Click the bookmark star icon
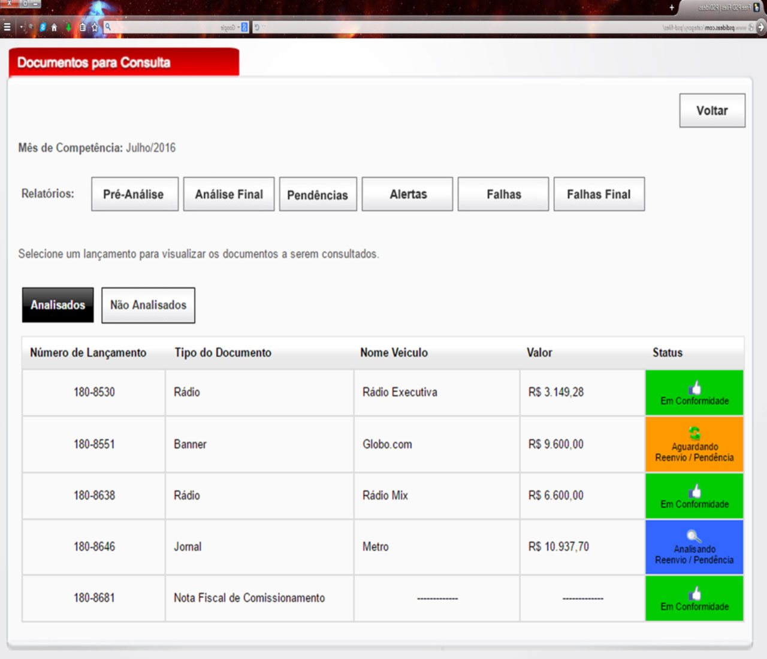 coord(94,27)
